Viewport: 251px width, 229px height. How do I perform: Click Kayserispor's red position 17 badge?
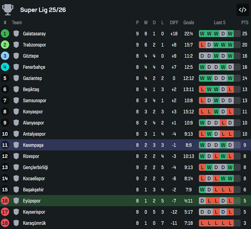click(x=5, y=212)
